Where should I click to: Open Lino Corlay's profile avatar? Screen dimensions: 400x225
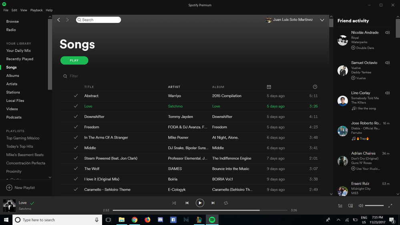(343, 101)
